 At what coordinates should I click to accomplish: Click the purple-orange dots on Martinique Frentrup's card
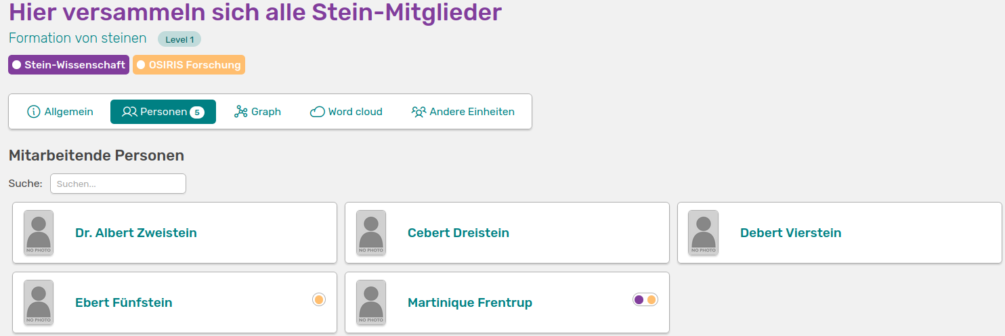[645, 299]
